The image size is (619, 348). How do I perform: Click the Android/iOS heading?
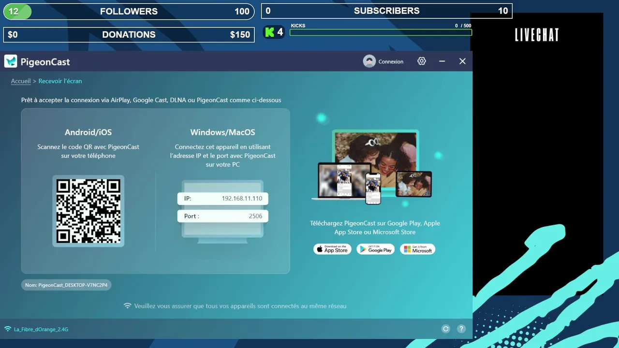88,132
